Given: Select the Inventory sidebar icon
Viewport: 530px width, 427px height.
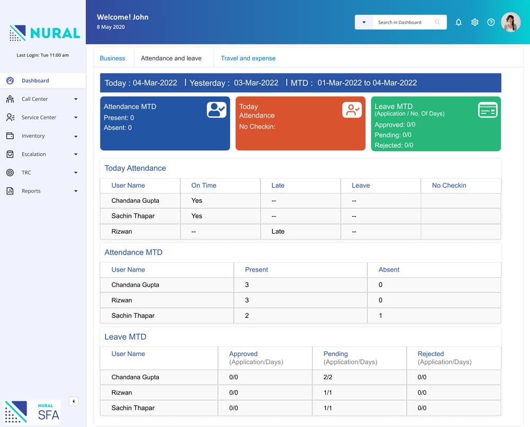Looking at the screenshot, I should pyautogui.click(x=11, y=136).
